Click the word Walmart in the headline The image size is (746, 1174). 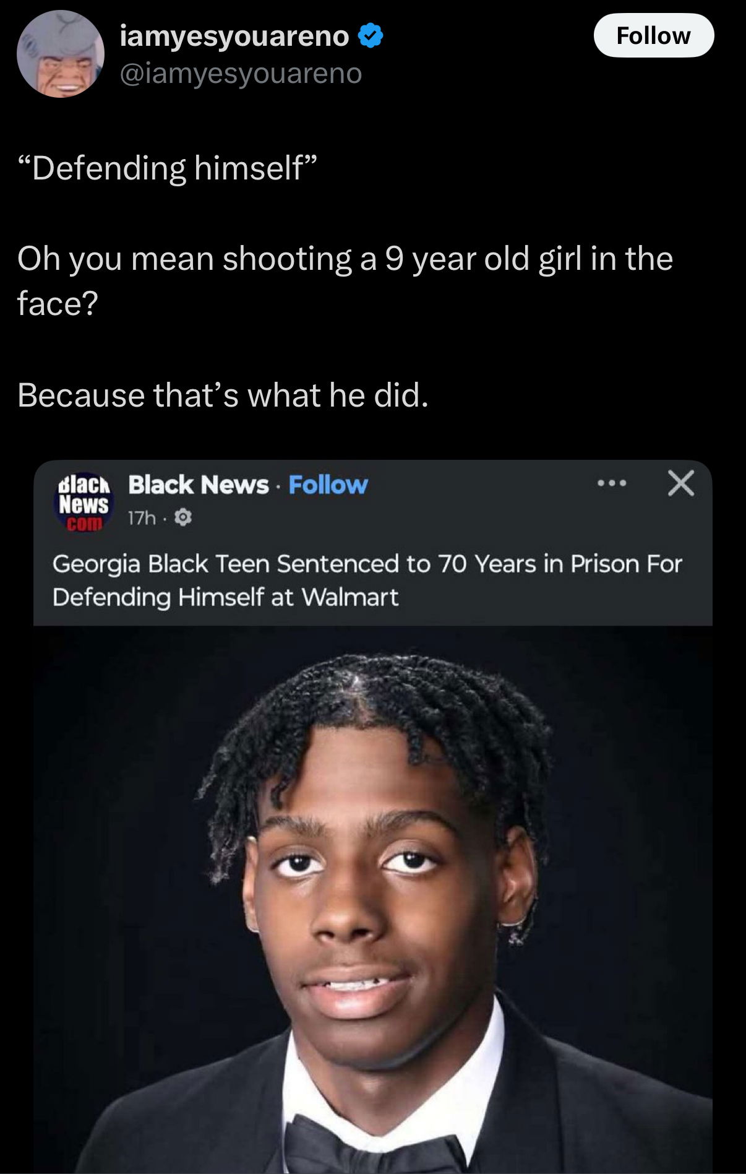[350, 597]
